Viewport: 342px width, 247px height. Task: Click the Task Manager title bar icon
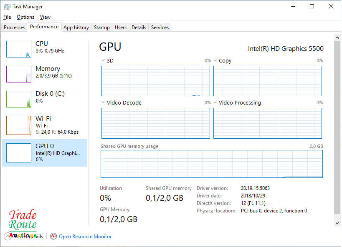coord(7,7)
